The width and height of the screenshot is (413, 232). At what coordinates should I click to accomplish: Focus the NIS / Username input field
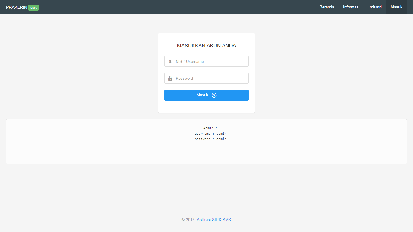[x=210, y=61]
